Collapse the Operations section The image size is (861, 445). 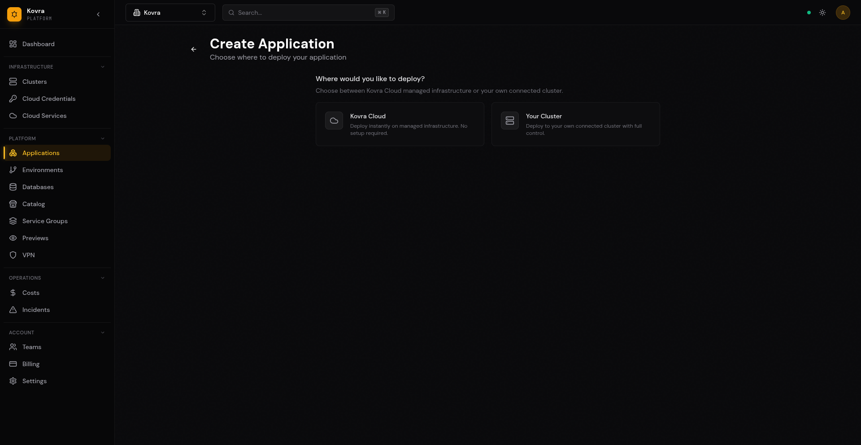pos(103,278)
